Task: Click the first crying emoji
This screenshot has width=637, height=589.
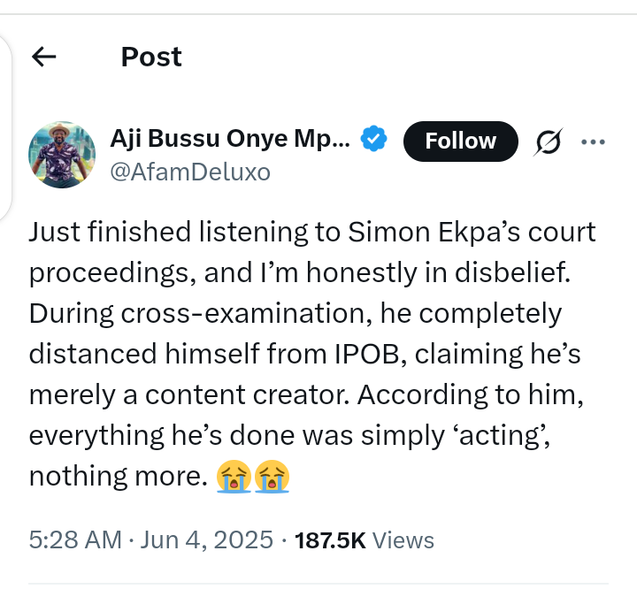Action: [x=233, y=477]
